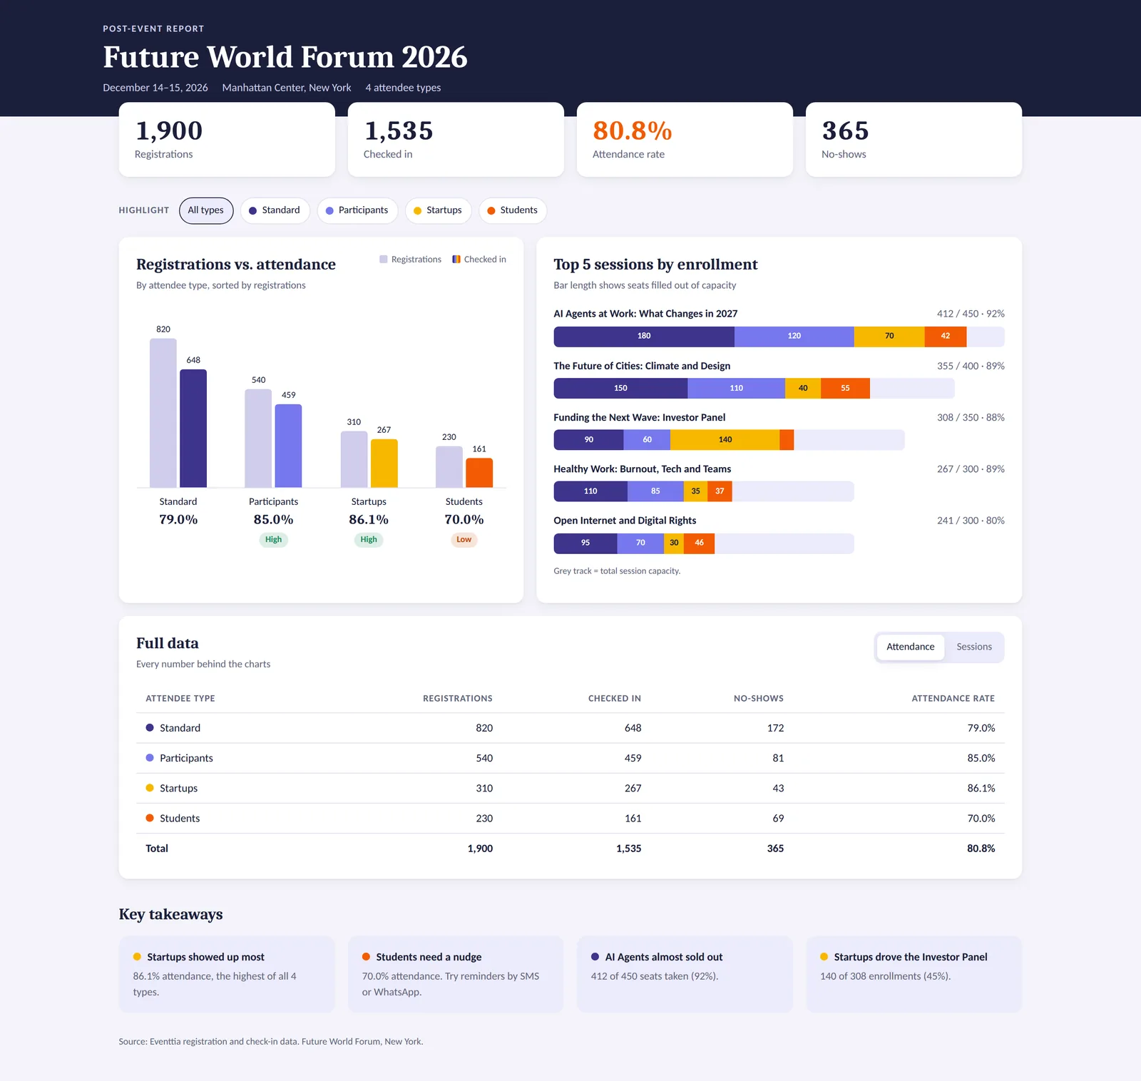Image resolution: width=1141 pixels, height=1081 pixels.
Task: Click the 95 segment of Open Internet bar
Action: click(x=585, y=543)
